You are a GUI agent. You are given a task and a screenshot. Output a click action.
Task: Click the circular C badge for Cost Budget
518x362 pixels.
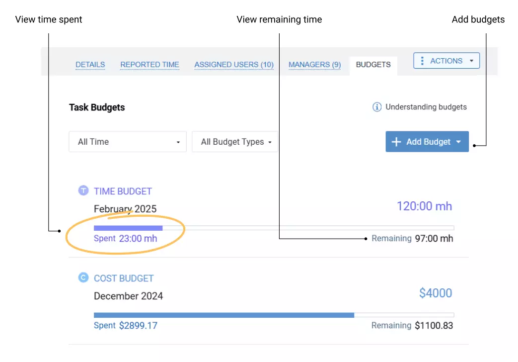coord(83,277)
